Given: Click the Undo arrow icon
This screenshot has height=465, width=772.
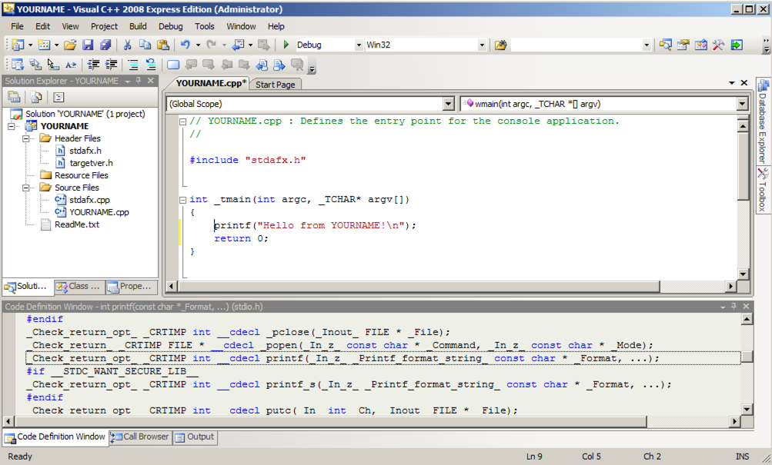Looking at the screenshot, I should click(185, 45).
